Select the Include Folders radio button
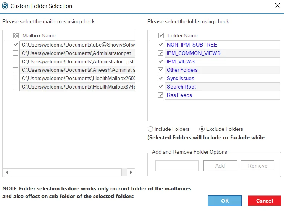Image resolution: width=284 pixels, height=211 pixels. (150, 129)
